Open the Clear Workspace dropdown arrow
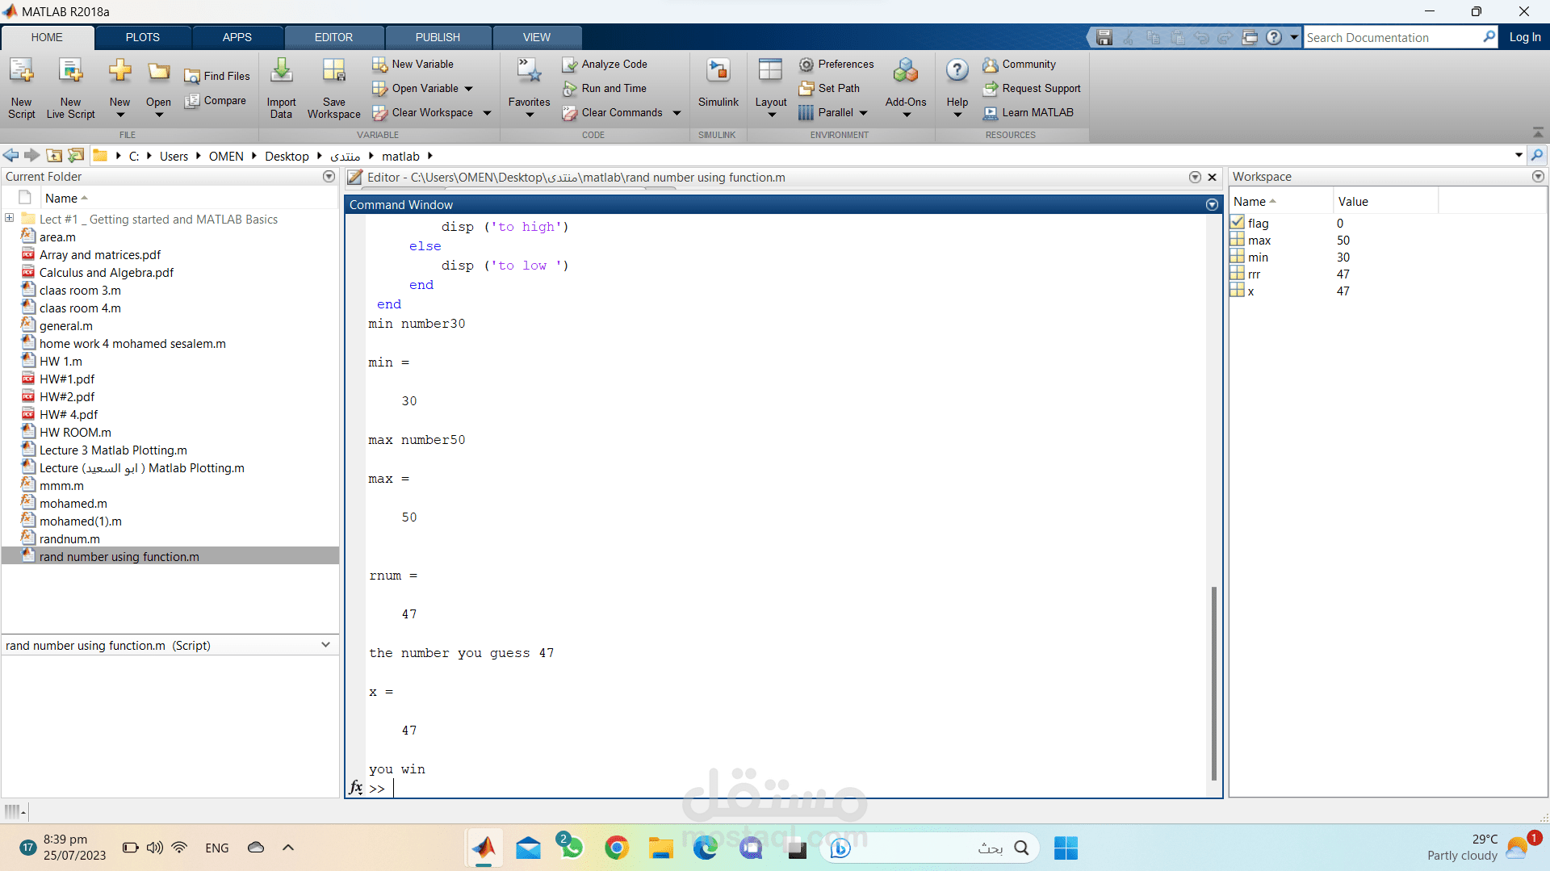The image size is (1550, 871). click(487, 113)
